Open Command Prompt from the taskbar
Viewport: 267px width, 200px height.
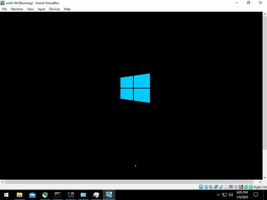[x=58, y=195]
